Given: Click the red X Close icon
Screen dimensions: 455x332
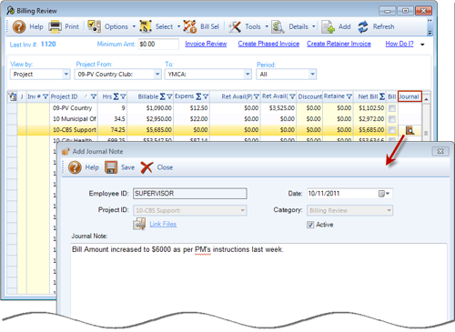Looking at the screenshot, I should click(x=147, y=167).
